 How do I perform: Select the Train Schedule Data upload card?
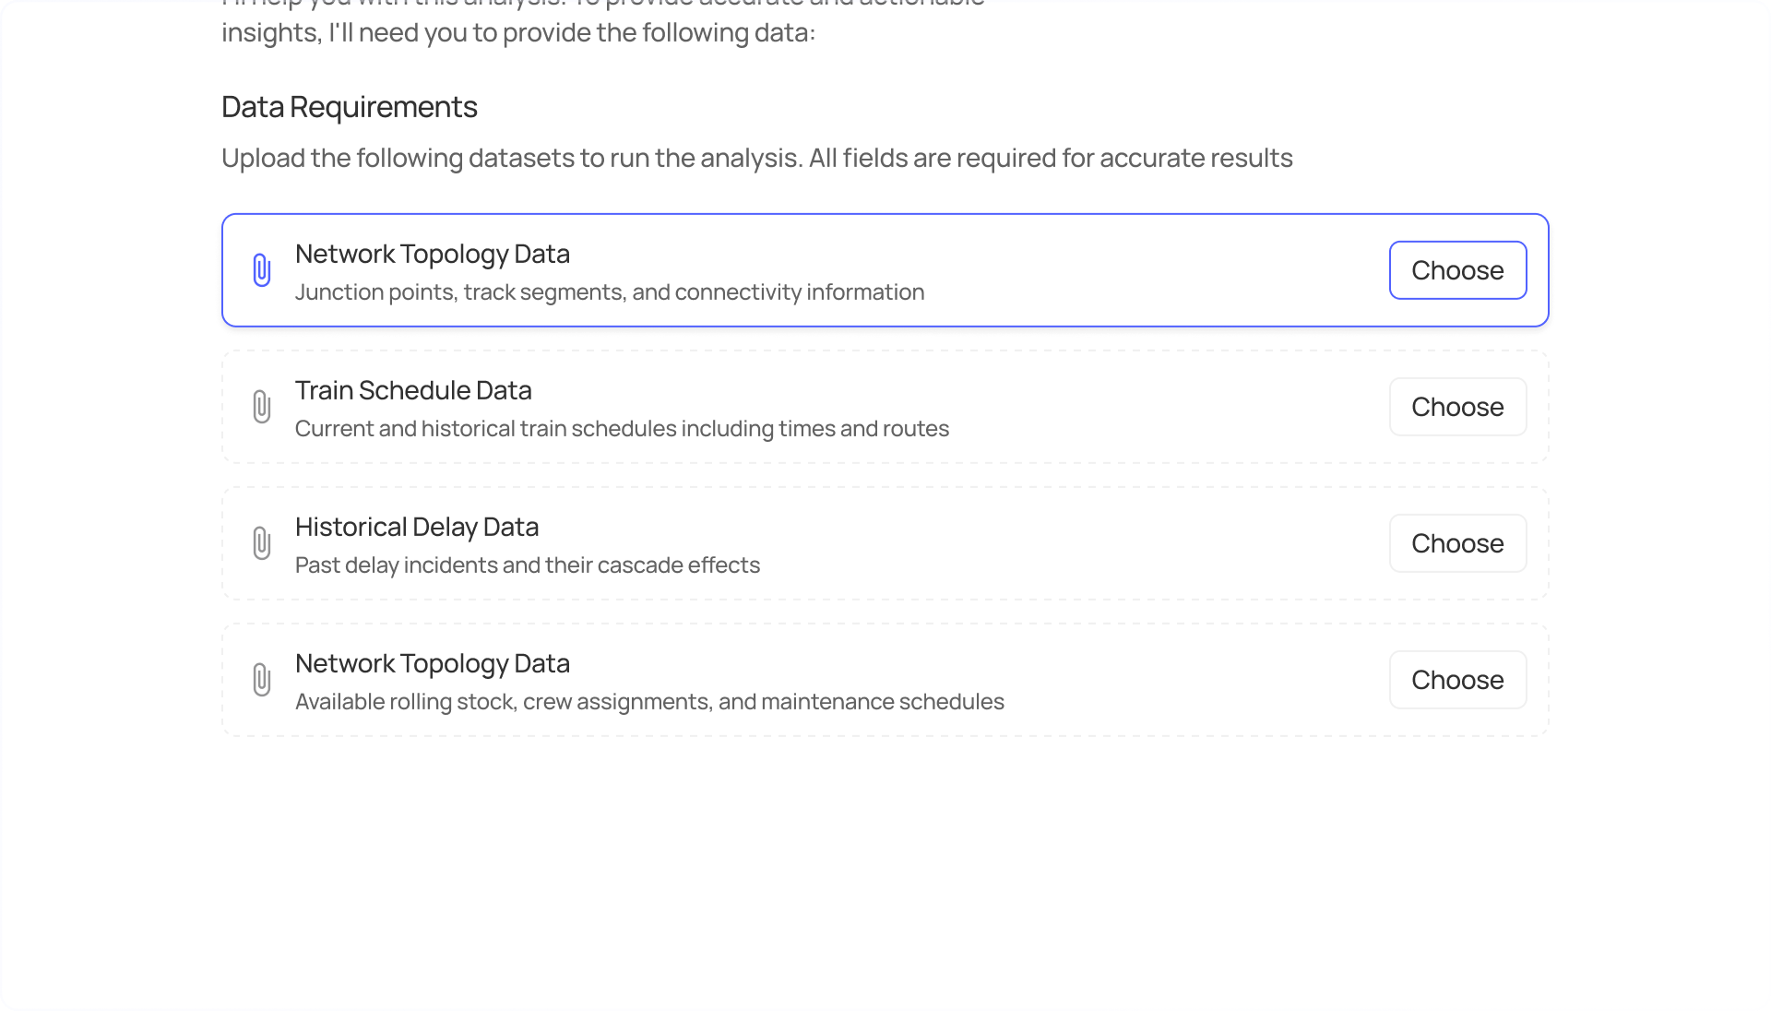tap(830, 406)
